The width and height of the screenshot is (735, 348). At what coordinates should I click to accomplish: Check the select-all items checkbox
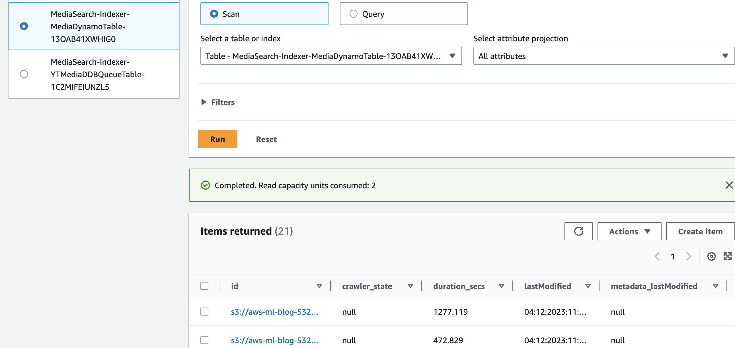point(204,286)
